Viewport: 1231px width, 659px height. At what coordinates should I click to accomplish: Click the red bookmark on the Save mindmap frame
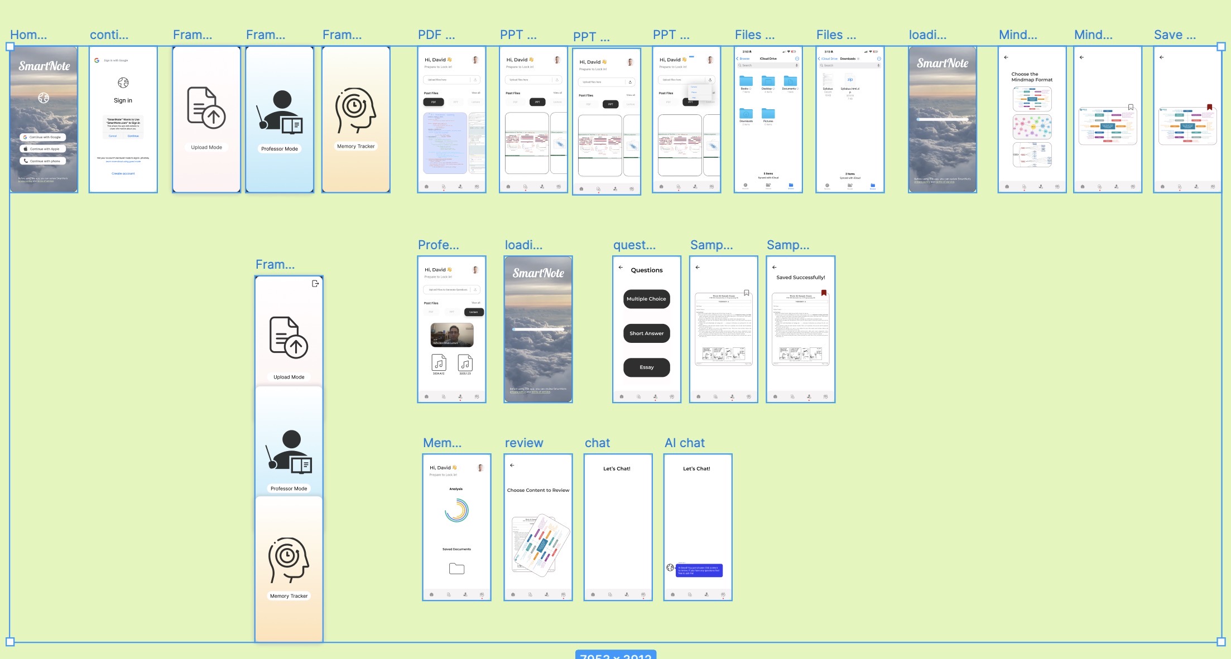(1209, 107)
